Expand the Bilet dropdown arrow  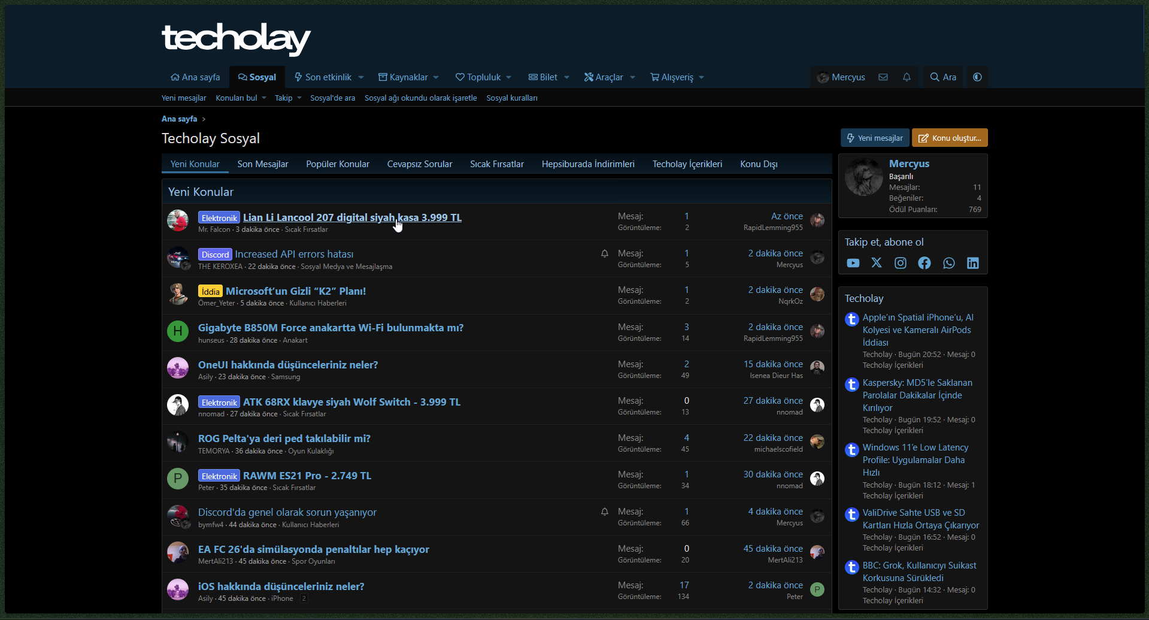click(x=566, y=77)
